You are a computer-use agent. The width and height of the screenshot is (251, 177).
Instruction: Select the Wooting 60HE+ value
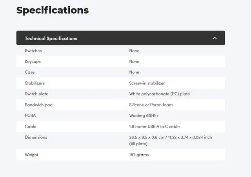click(144, 116)
